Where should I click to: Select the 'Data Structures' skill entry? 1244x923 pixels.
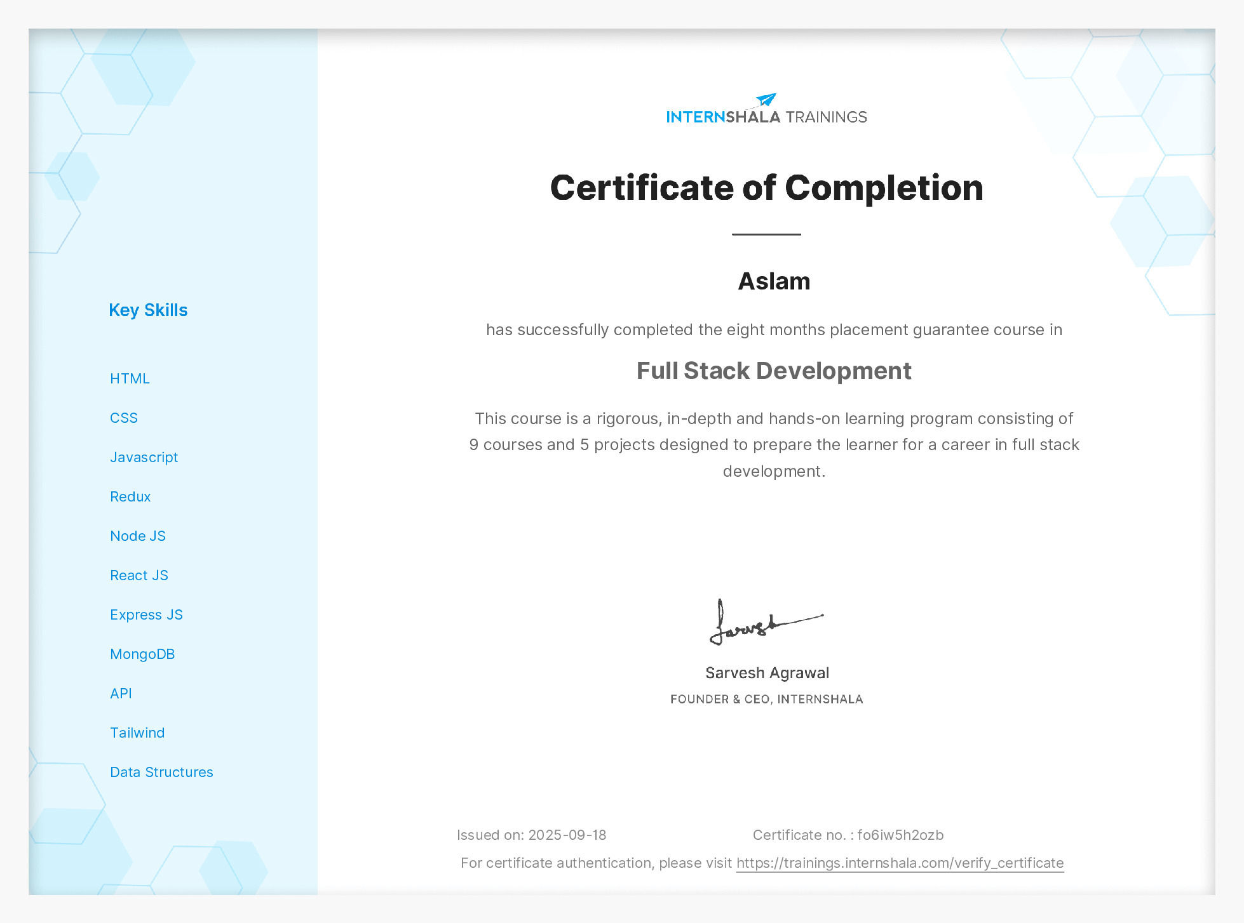161,772
